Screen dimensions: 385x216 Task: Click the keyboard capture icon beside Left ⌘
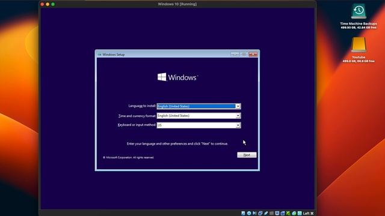click(x=300, y=214)
